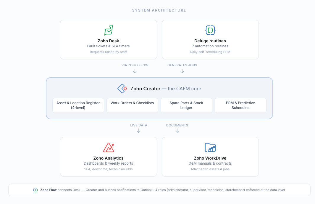The image size is (315, 204).
Task: Click the Zoho Desk heading
Action: point(108,41)
